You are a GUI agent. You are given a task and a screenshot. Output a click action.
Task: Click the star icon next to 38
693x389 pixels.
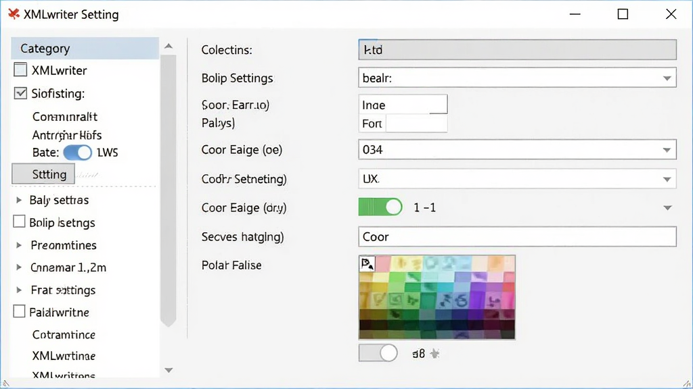[435, 354]
